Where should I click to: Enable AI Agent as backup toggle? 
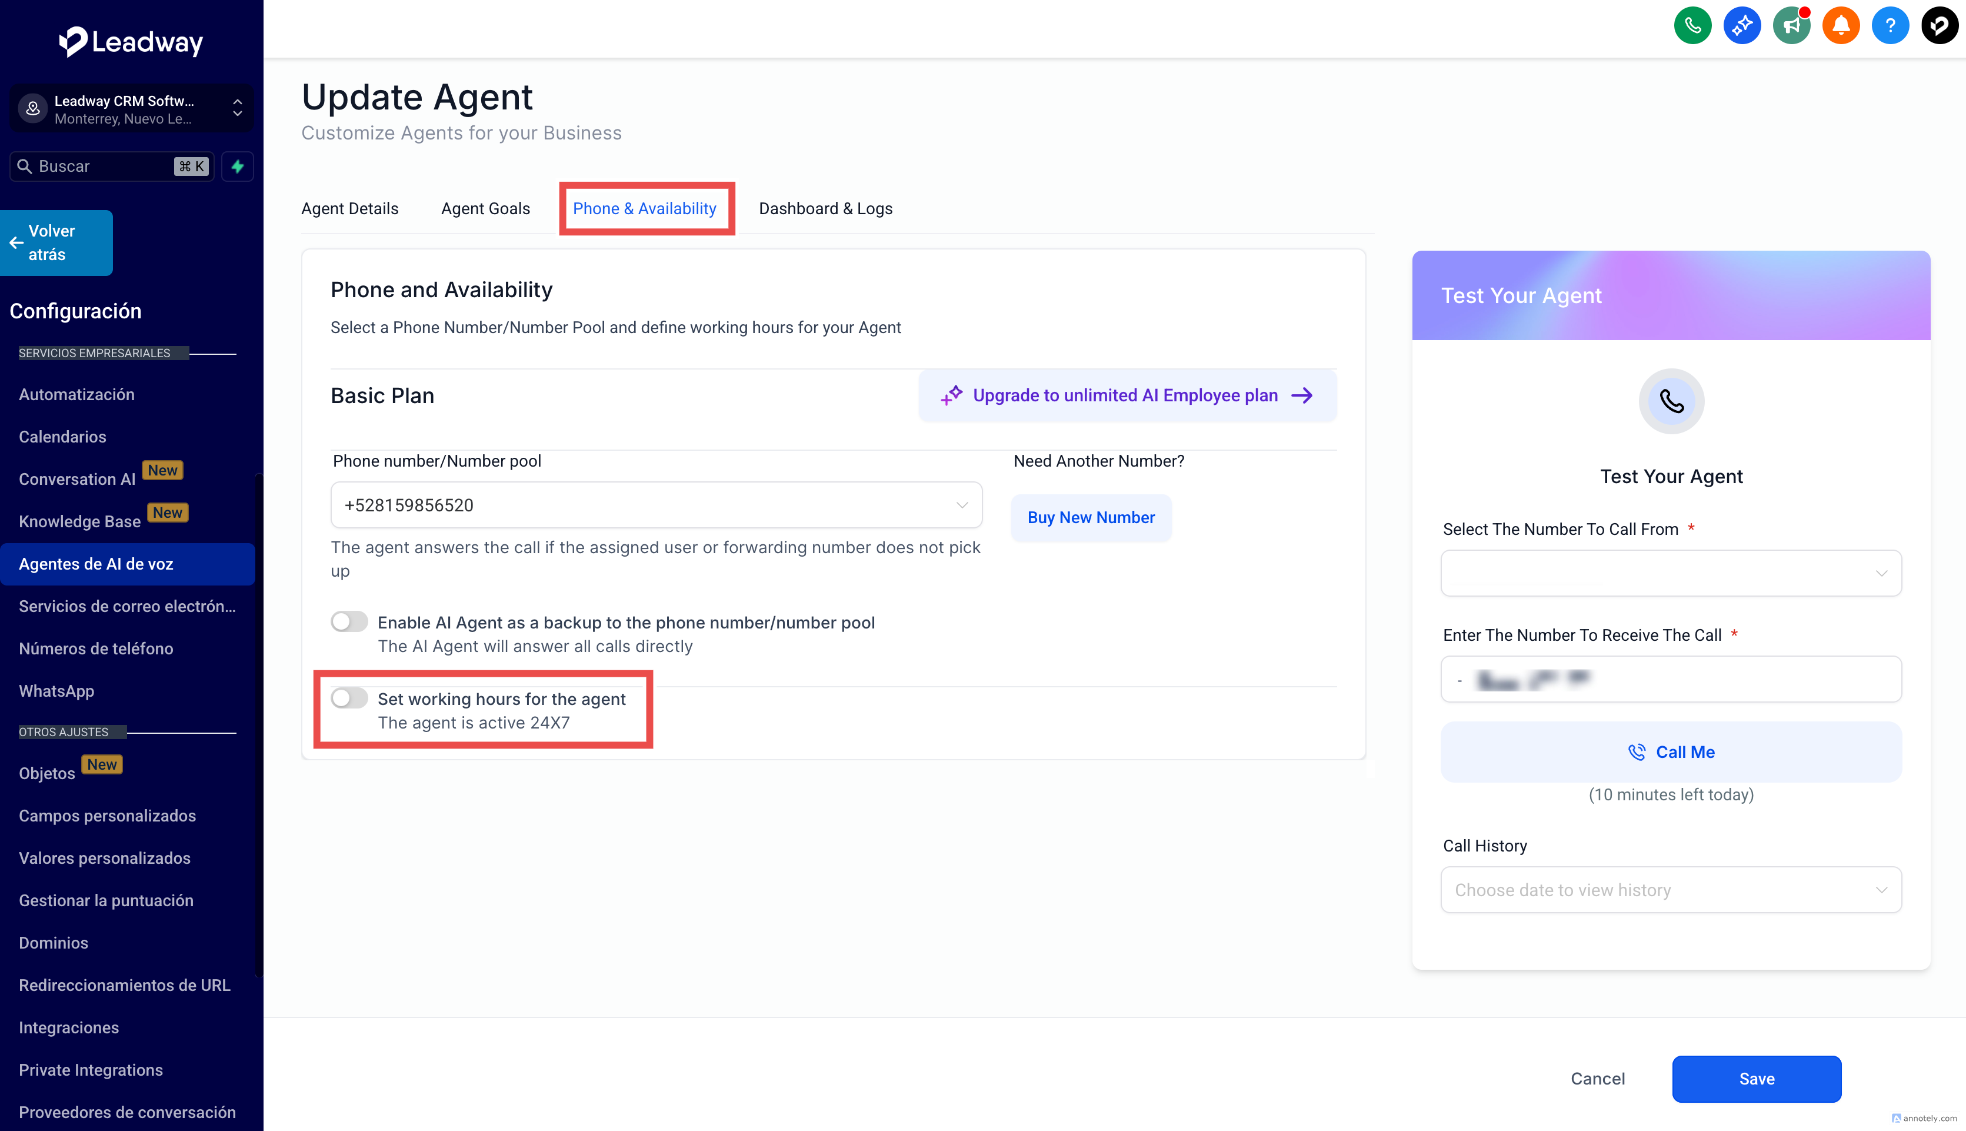[x=349, y=621]
